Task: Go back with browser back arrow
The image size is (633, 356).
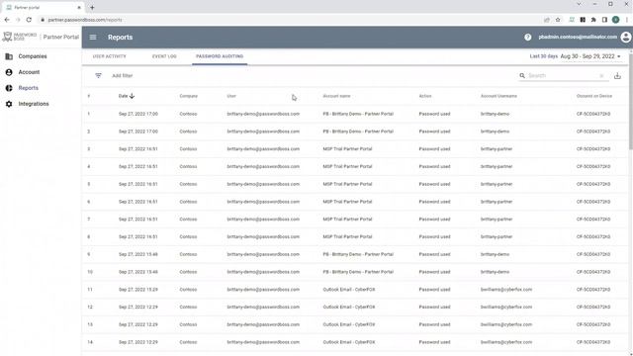Action: [7, 20]
